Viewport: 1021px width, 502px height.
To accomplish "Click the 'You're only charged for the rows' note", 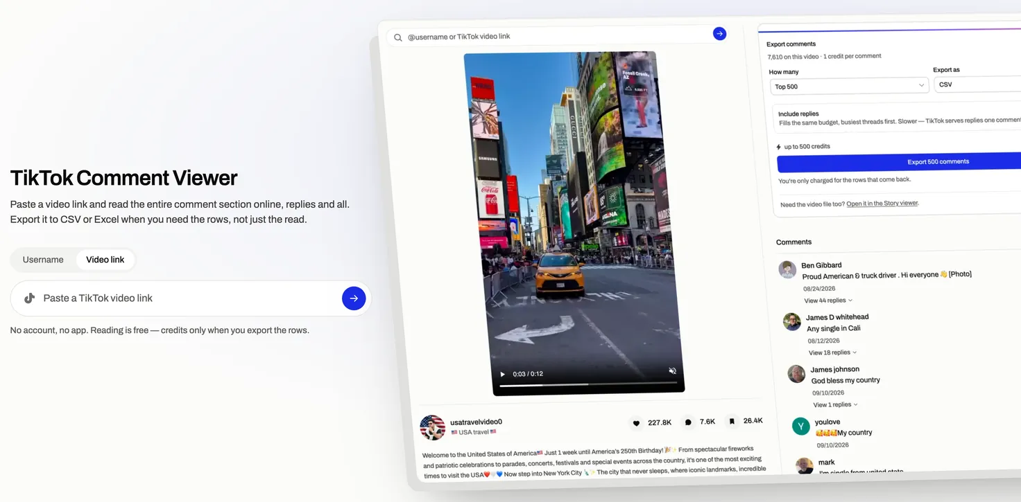I will (x=845, y=180).
